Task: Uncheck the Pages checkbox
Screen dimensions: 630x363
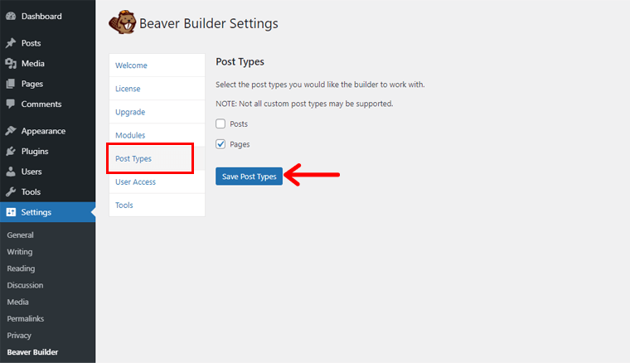Action: 220,144
